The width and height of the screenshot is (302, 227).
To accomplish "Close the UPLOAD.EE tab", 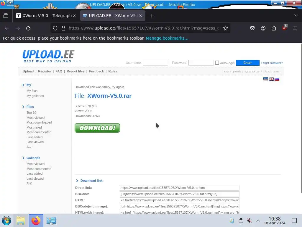I will [x=141, y=16].
